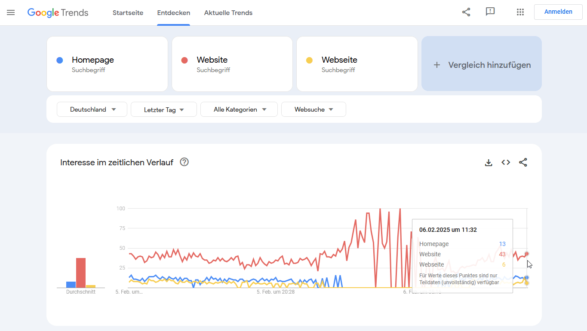This screenshot has height=331, width=587.
Task: Expand the Deutschland region dropdown
Action: (x=92, y=109)
